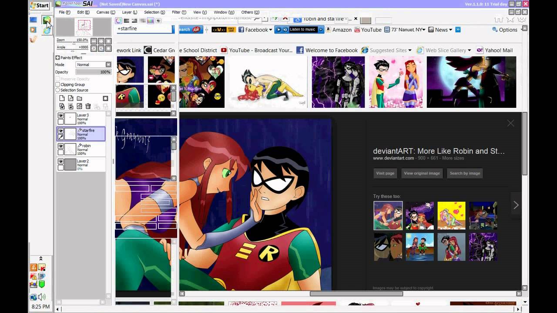Expand more toolbar items chevron
The height and width of the screenshot is (313, 557).
click(458, 30)
